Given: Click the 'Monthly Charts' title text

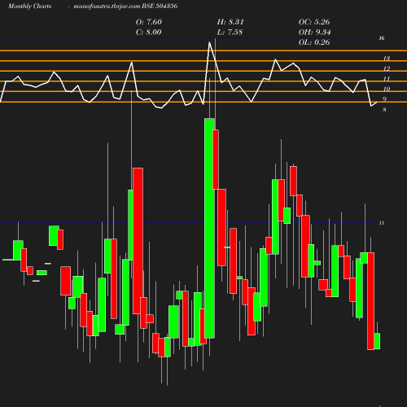Looking at the screenshot, I should (29, 6).
